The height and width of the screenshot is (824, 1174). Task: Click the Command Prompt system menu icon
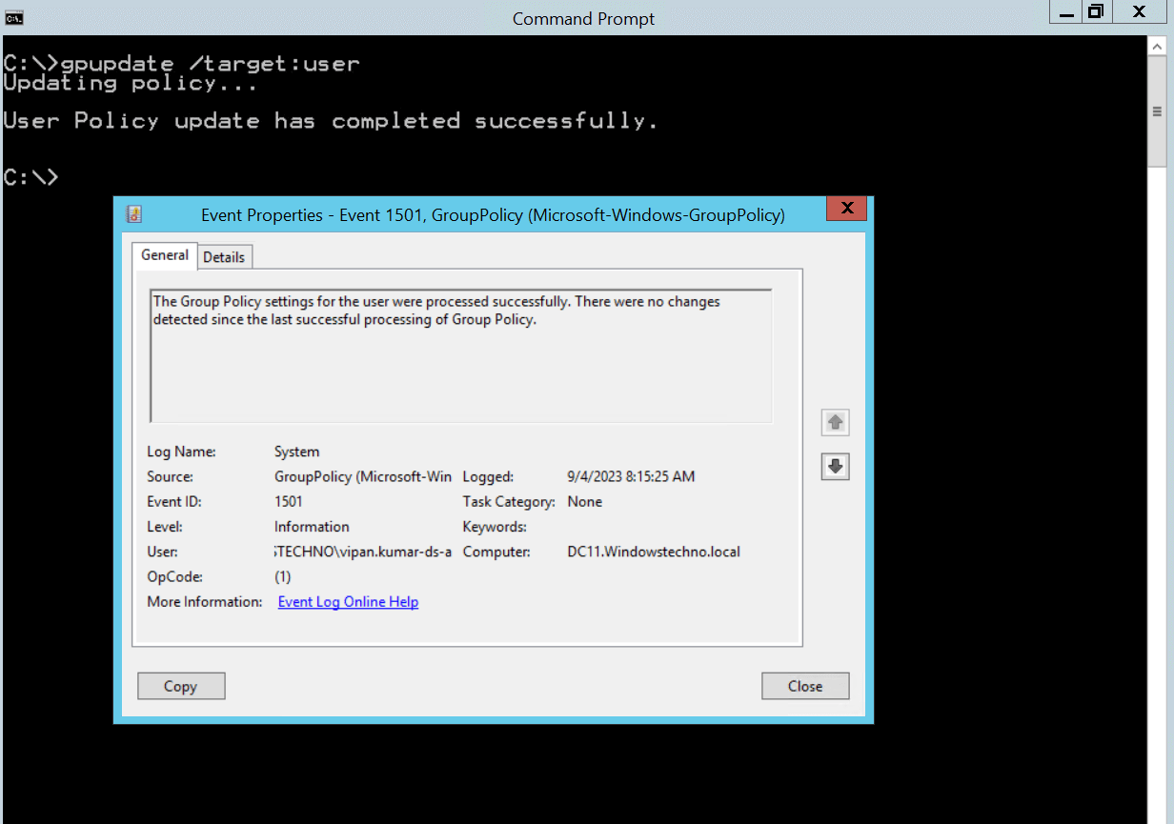tap(14, 17)
